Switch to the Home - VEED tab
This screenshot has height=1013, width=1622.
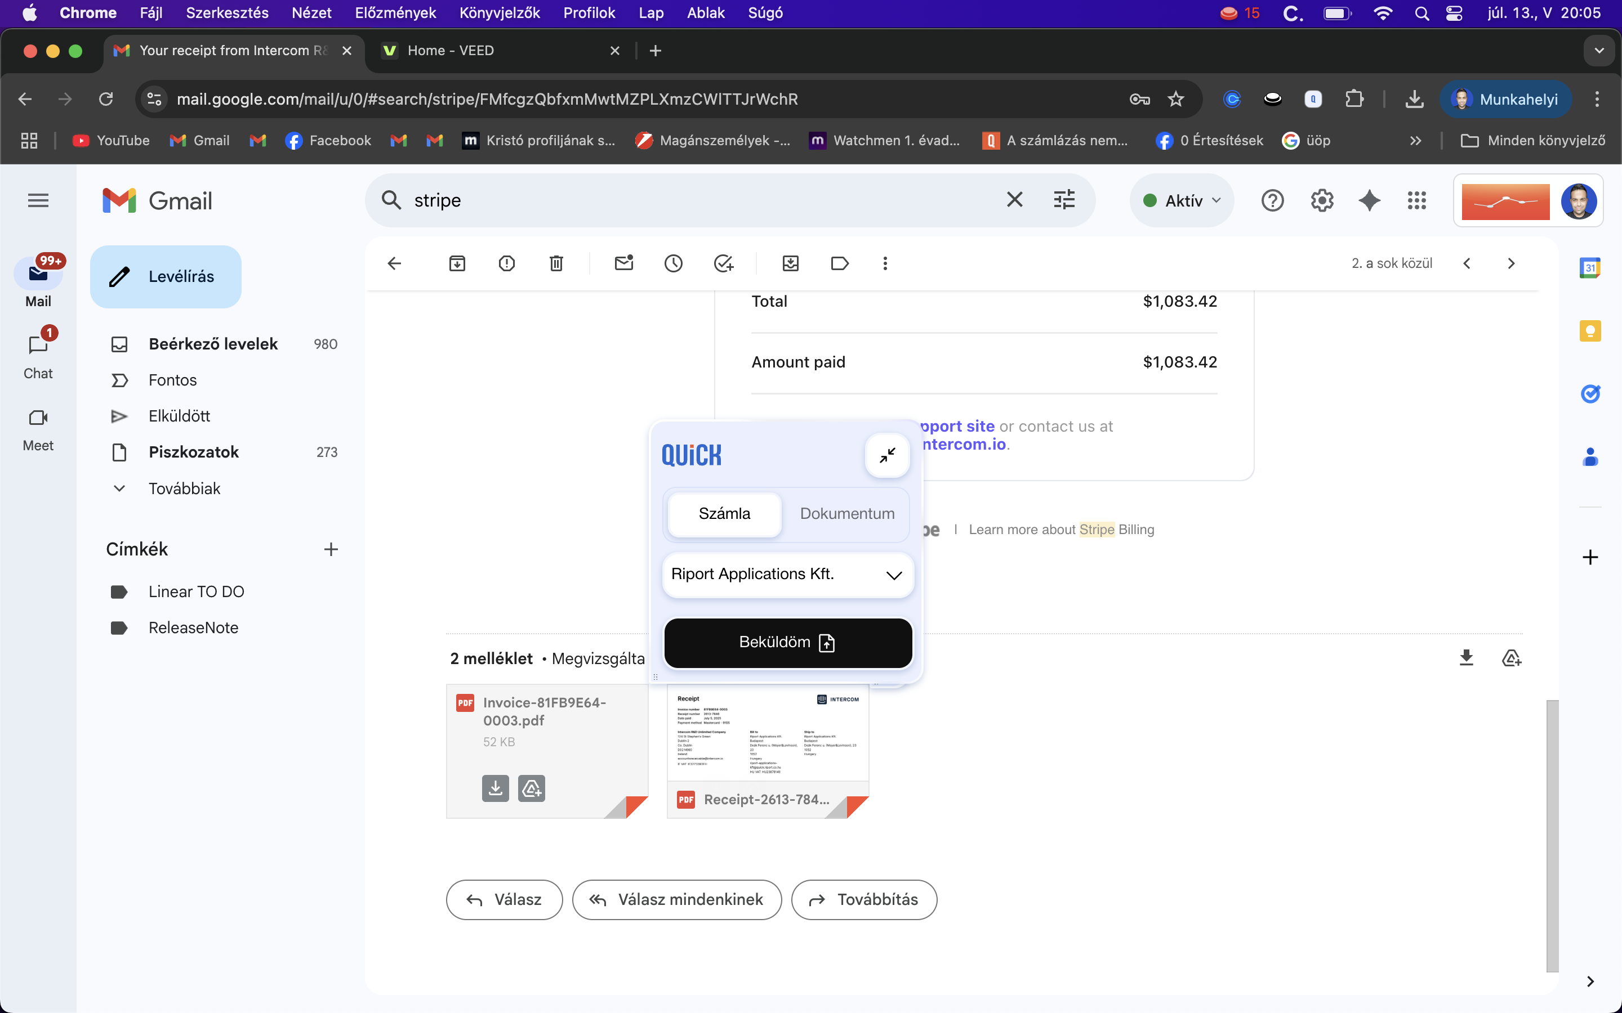click(x=496, y=51)
